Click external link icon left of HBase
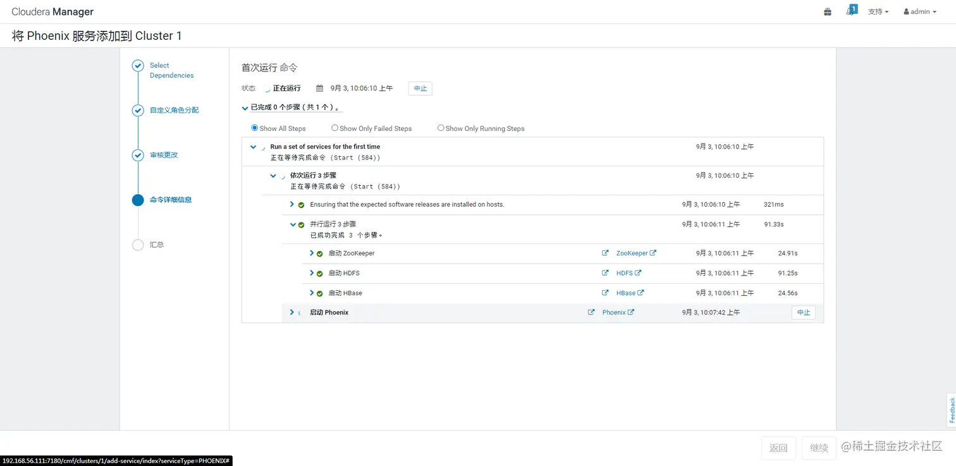956x466 pixels. point(605,293)
